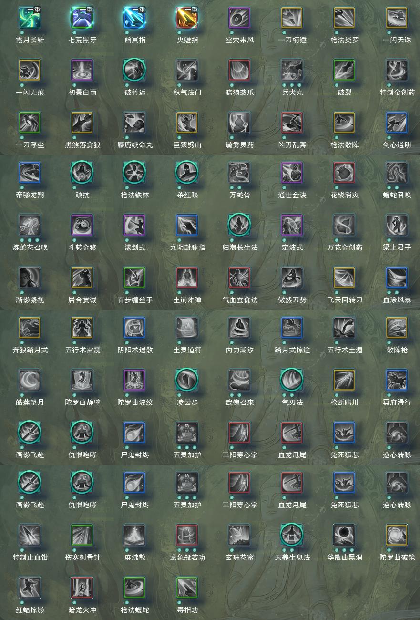Select the 冥府滑行 skill name text

397,403
